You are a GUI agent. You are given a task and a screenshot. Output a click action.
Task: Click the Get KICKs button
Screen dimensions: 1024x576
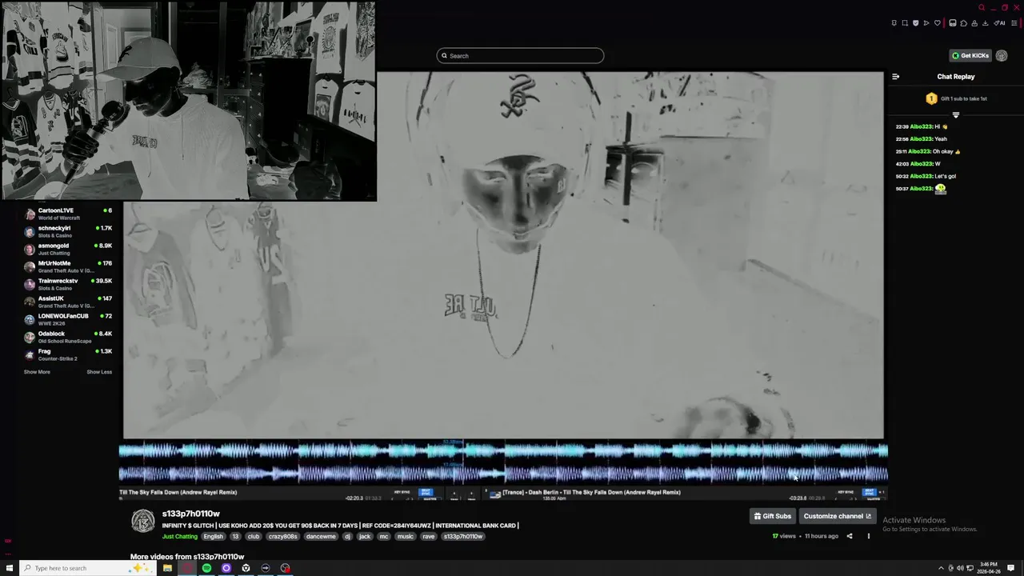pyautogui.click(x=970, y=55)
